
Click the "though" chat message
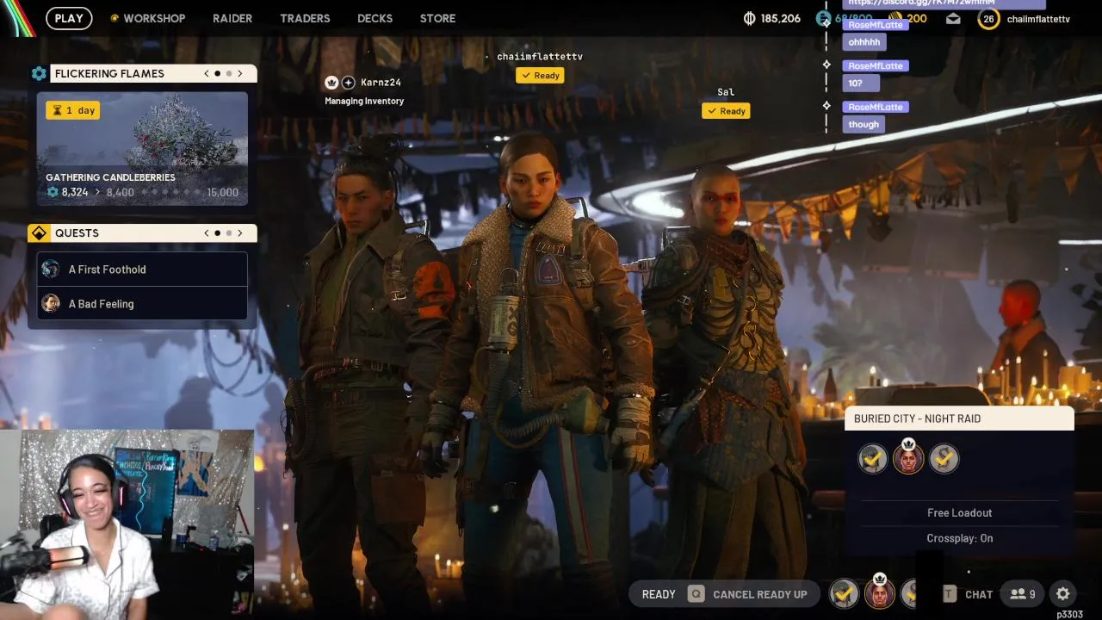864,124
